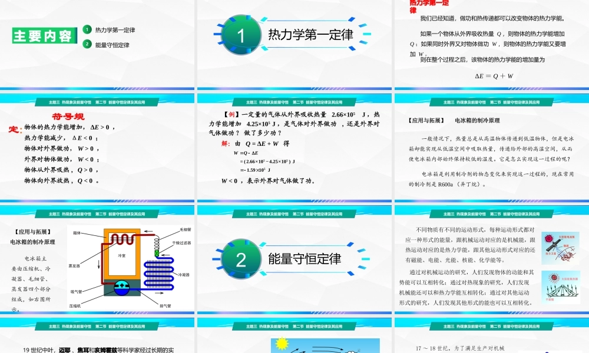Click the green dryer filter symbol in fridge diagram
This screenshot has width=589, height=353.
click(x=157, y=254)
